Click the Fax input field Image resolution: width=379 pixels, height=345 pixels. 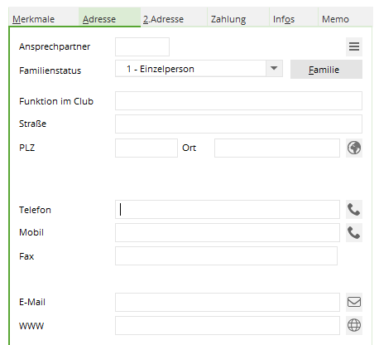click(226, 256)
